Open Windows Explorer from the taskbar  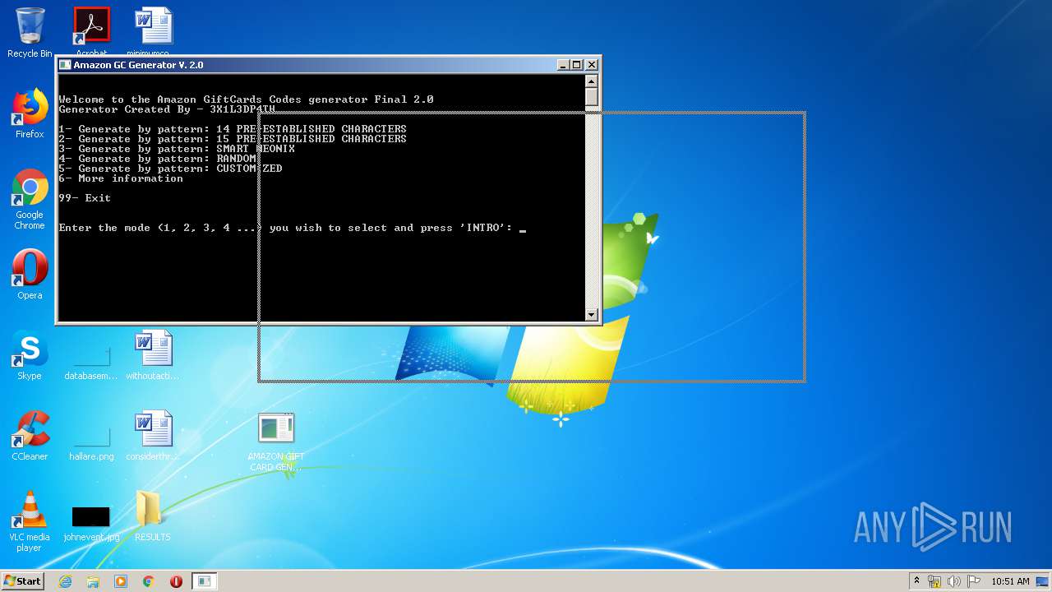click(93, 581)
